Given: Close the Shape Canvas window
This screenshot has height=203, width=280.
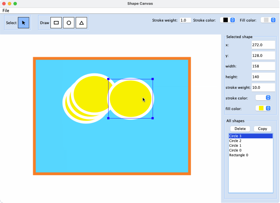Looking at the screenshot, I should pyautogui.click(x=4, y=3).
